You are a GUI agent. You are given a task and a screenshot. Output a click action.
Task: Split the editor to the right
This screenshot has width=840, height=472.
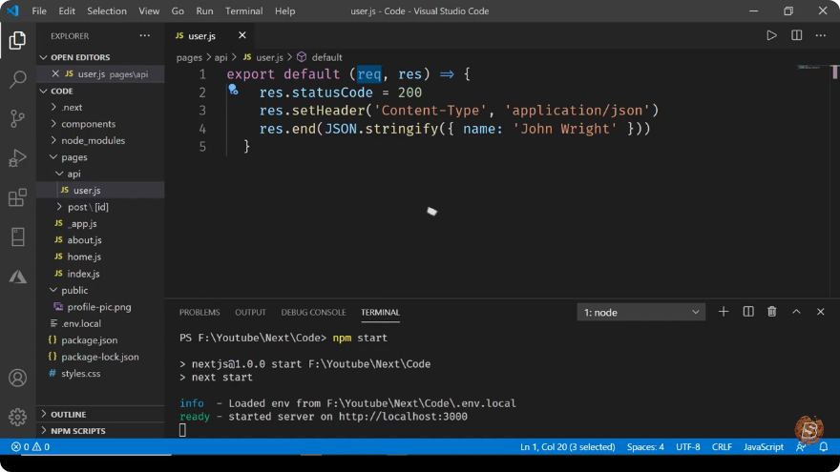[x=797, y=36]
